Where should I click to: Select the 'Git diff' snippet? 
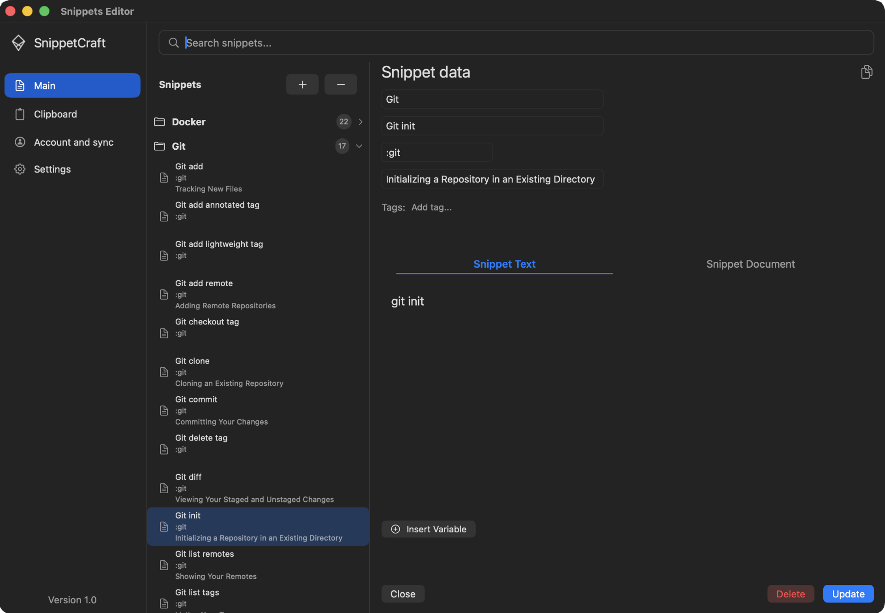[x=258, y=488]
